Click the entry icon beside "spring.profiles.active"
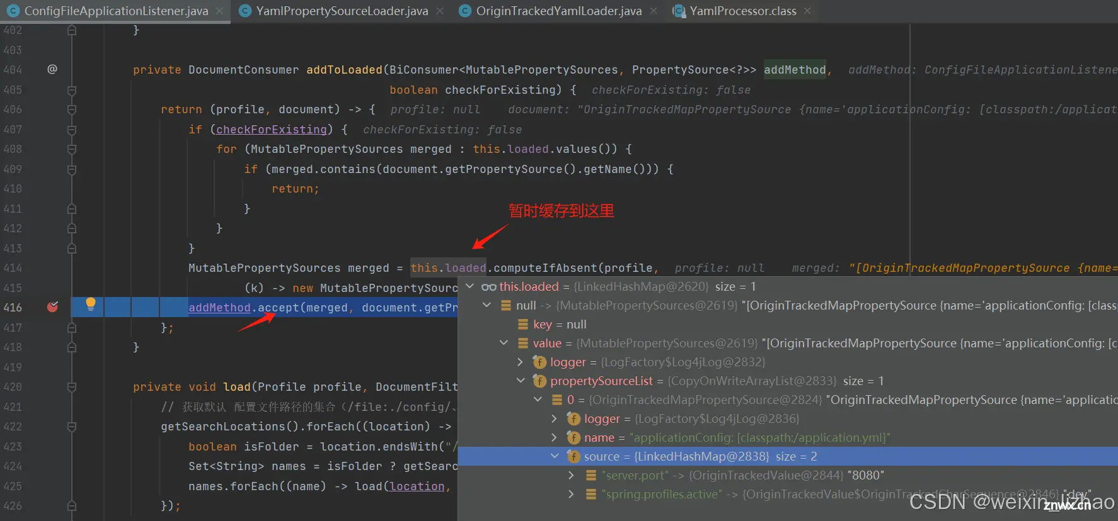1118x521 pixels. point(591,494)
